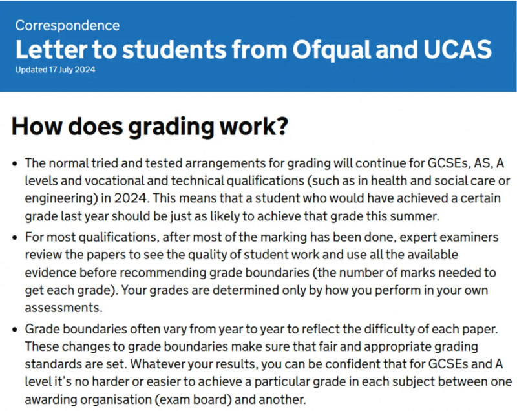Click the paragraph starting 'Grade boundaries often vary'
The image size is (517, 411).
coord(268,364)
